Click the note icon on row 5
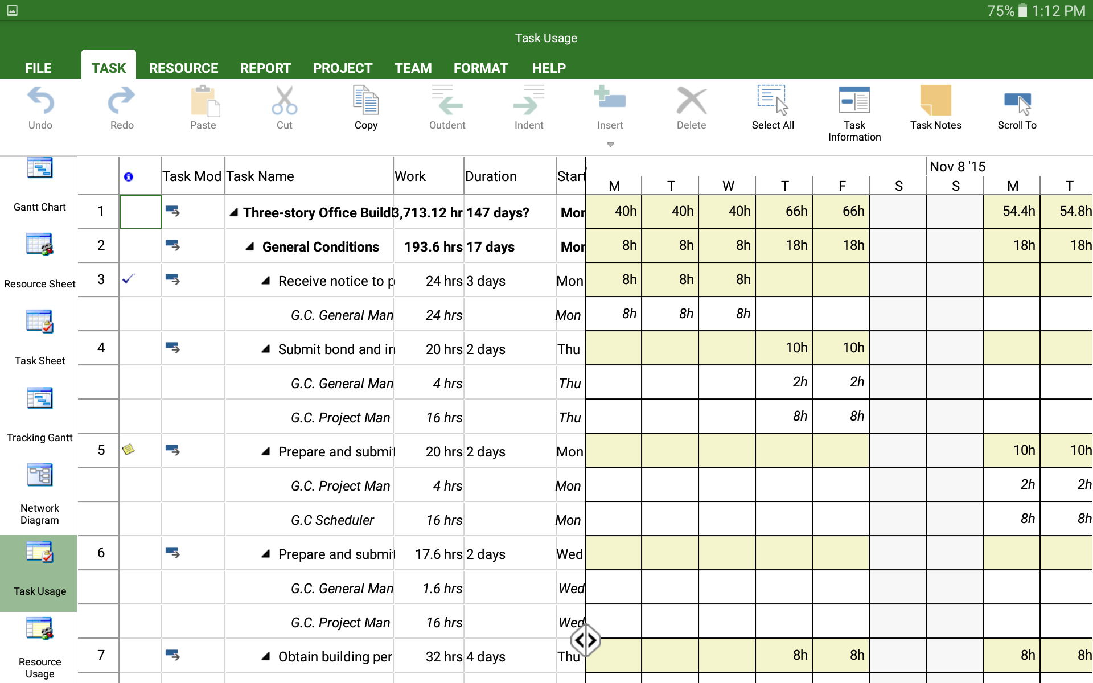The width and height of the screenshot is (1093, 683). click(129, 450)
